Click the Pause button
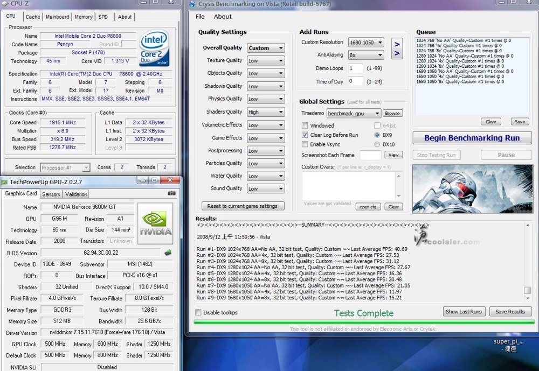The width and height of the screenshot is (539, 371). click(506, 155)
